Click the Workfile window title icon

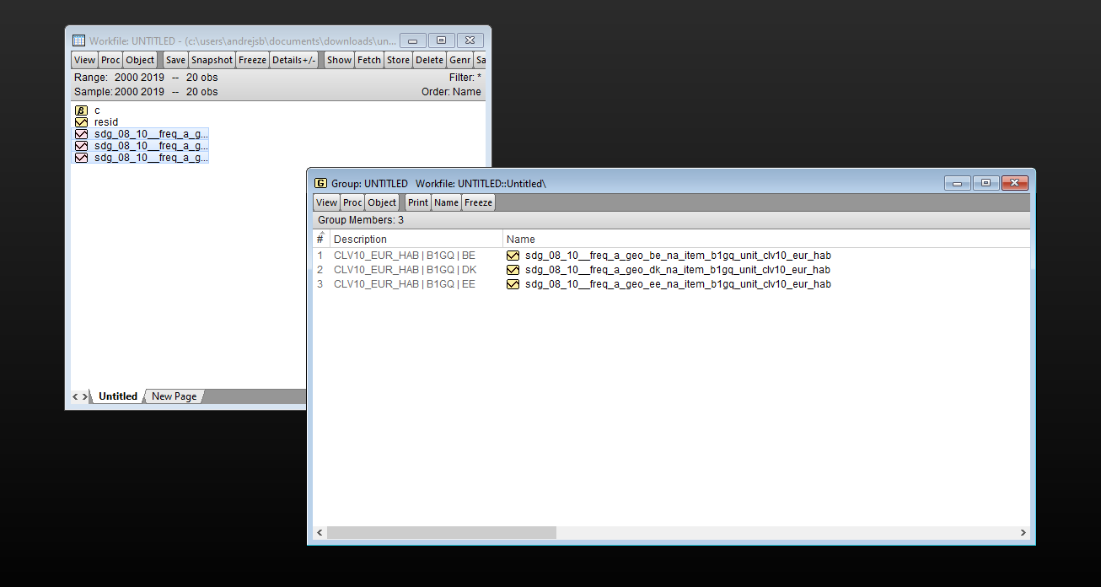[x=78, y=40]
